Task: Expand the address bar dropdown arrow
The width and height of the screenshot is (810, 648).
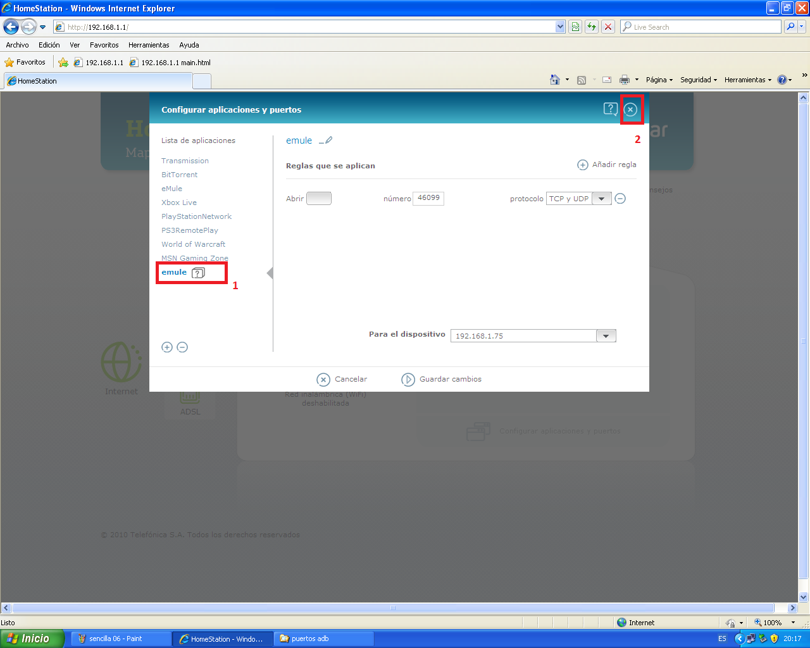Action: 560,27
